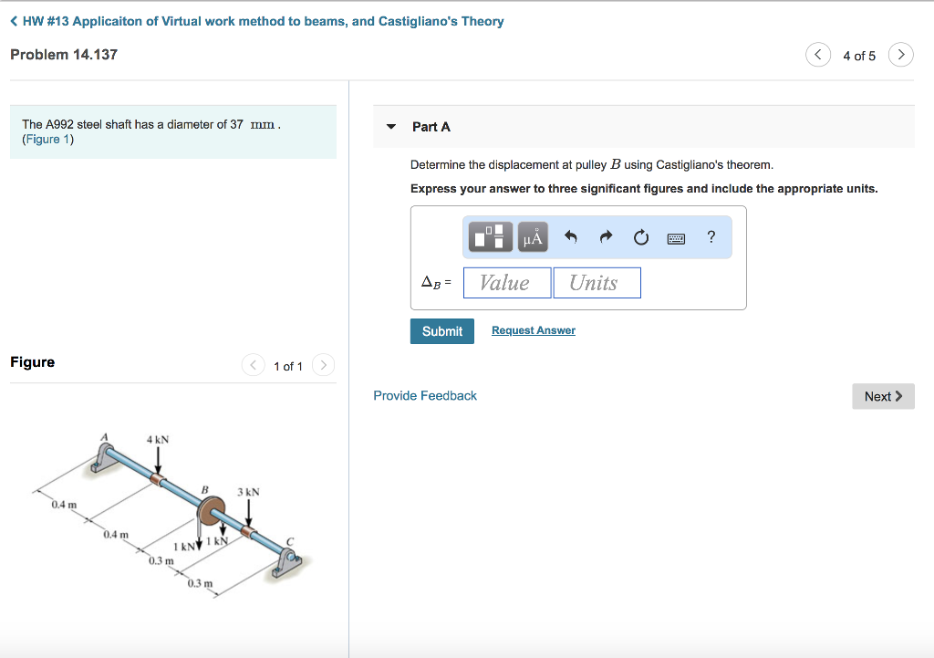Go to the next problem arrow

(x=900, y=55)
